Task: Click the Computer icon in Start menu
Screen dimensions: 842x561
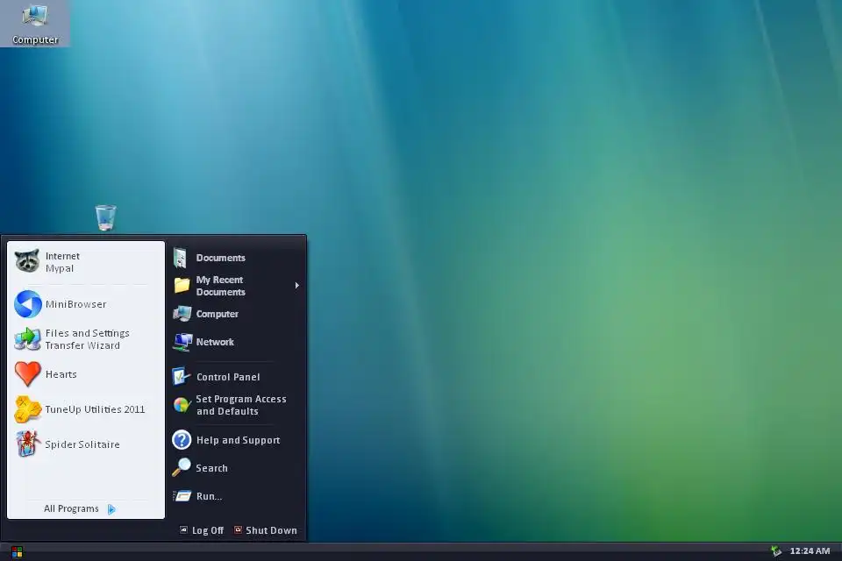Action: tap(182, 314)
